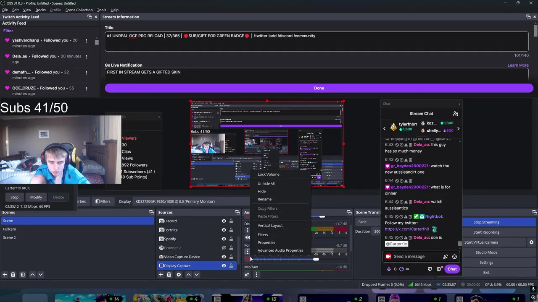Open the Learn More link
The width and height of the screenshot is (538, 302).
coord(518,65)
